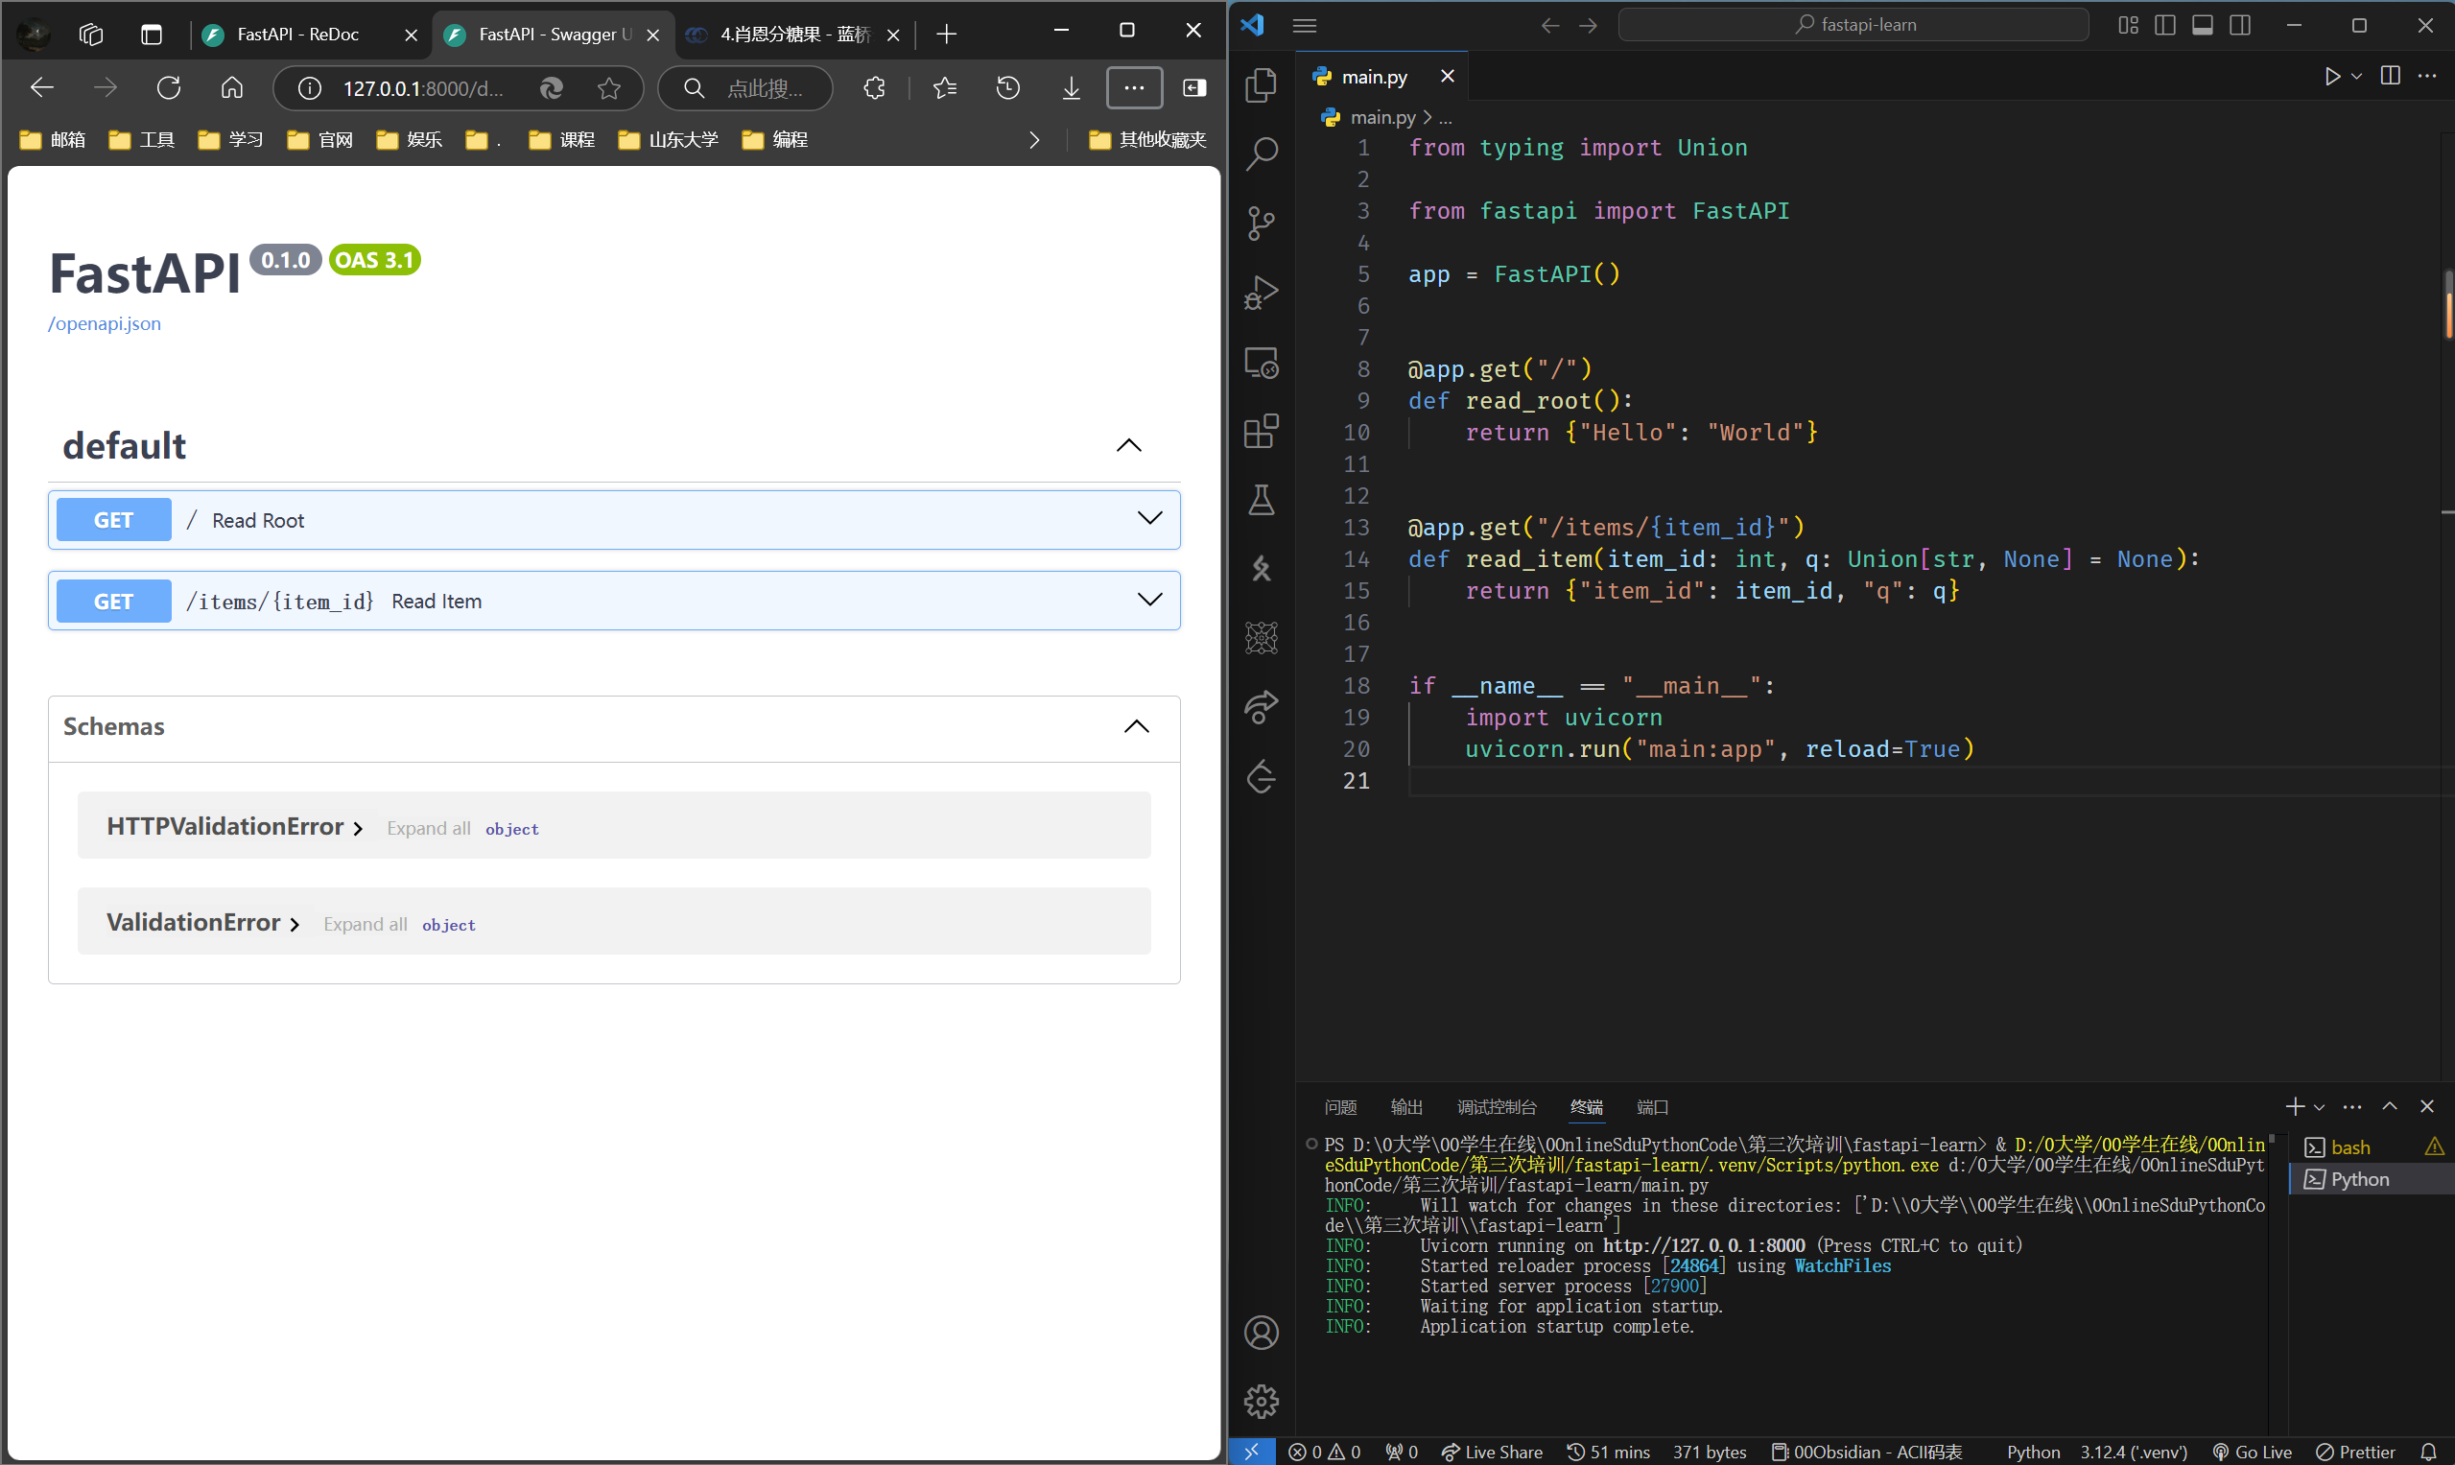Open the Search view in VS Code
The image size is (2455, 1465).
click(1261, 154)
